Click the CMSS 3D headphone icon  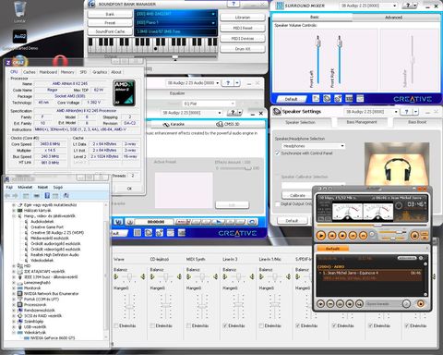pos(220,124)
